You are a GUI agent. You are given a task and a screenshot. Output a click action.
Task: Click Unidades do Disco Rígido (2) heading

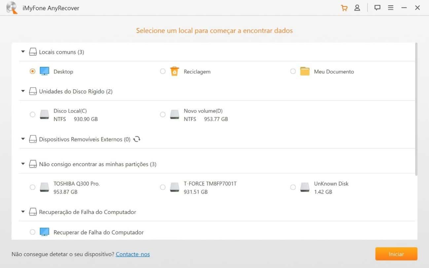pyautogui.click(x=76, y=91)
